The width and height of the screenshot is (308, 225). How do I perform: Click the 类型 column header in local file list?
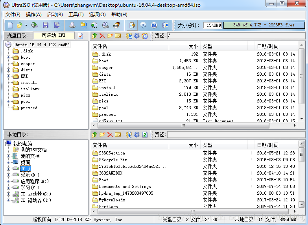click(224, 145)
